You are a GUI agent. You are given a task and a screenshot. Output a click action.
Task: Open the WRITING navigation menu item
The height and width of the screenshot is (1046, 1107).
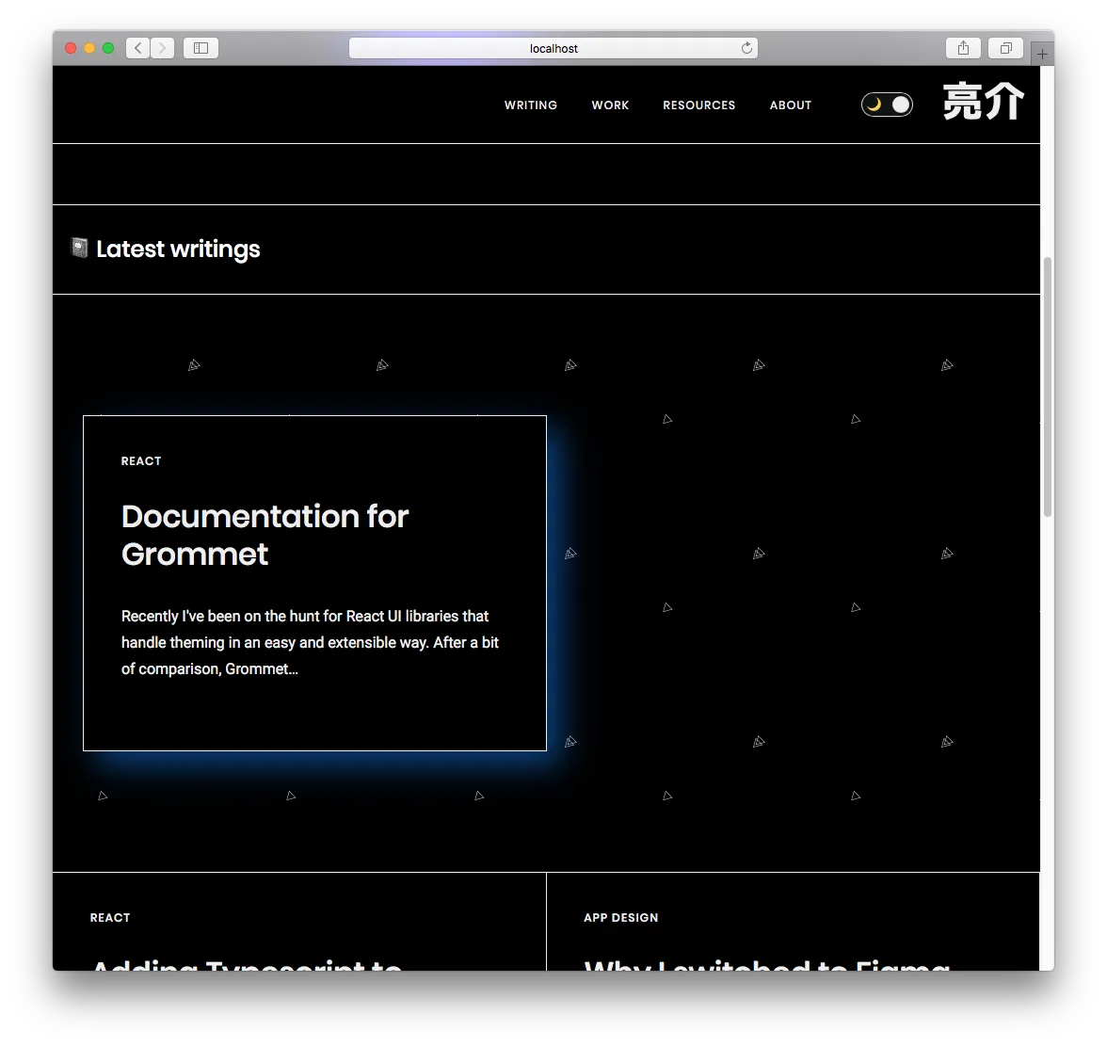[530, 105]
